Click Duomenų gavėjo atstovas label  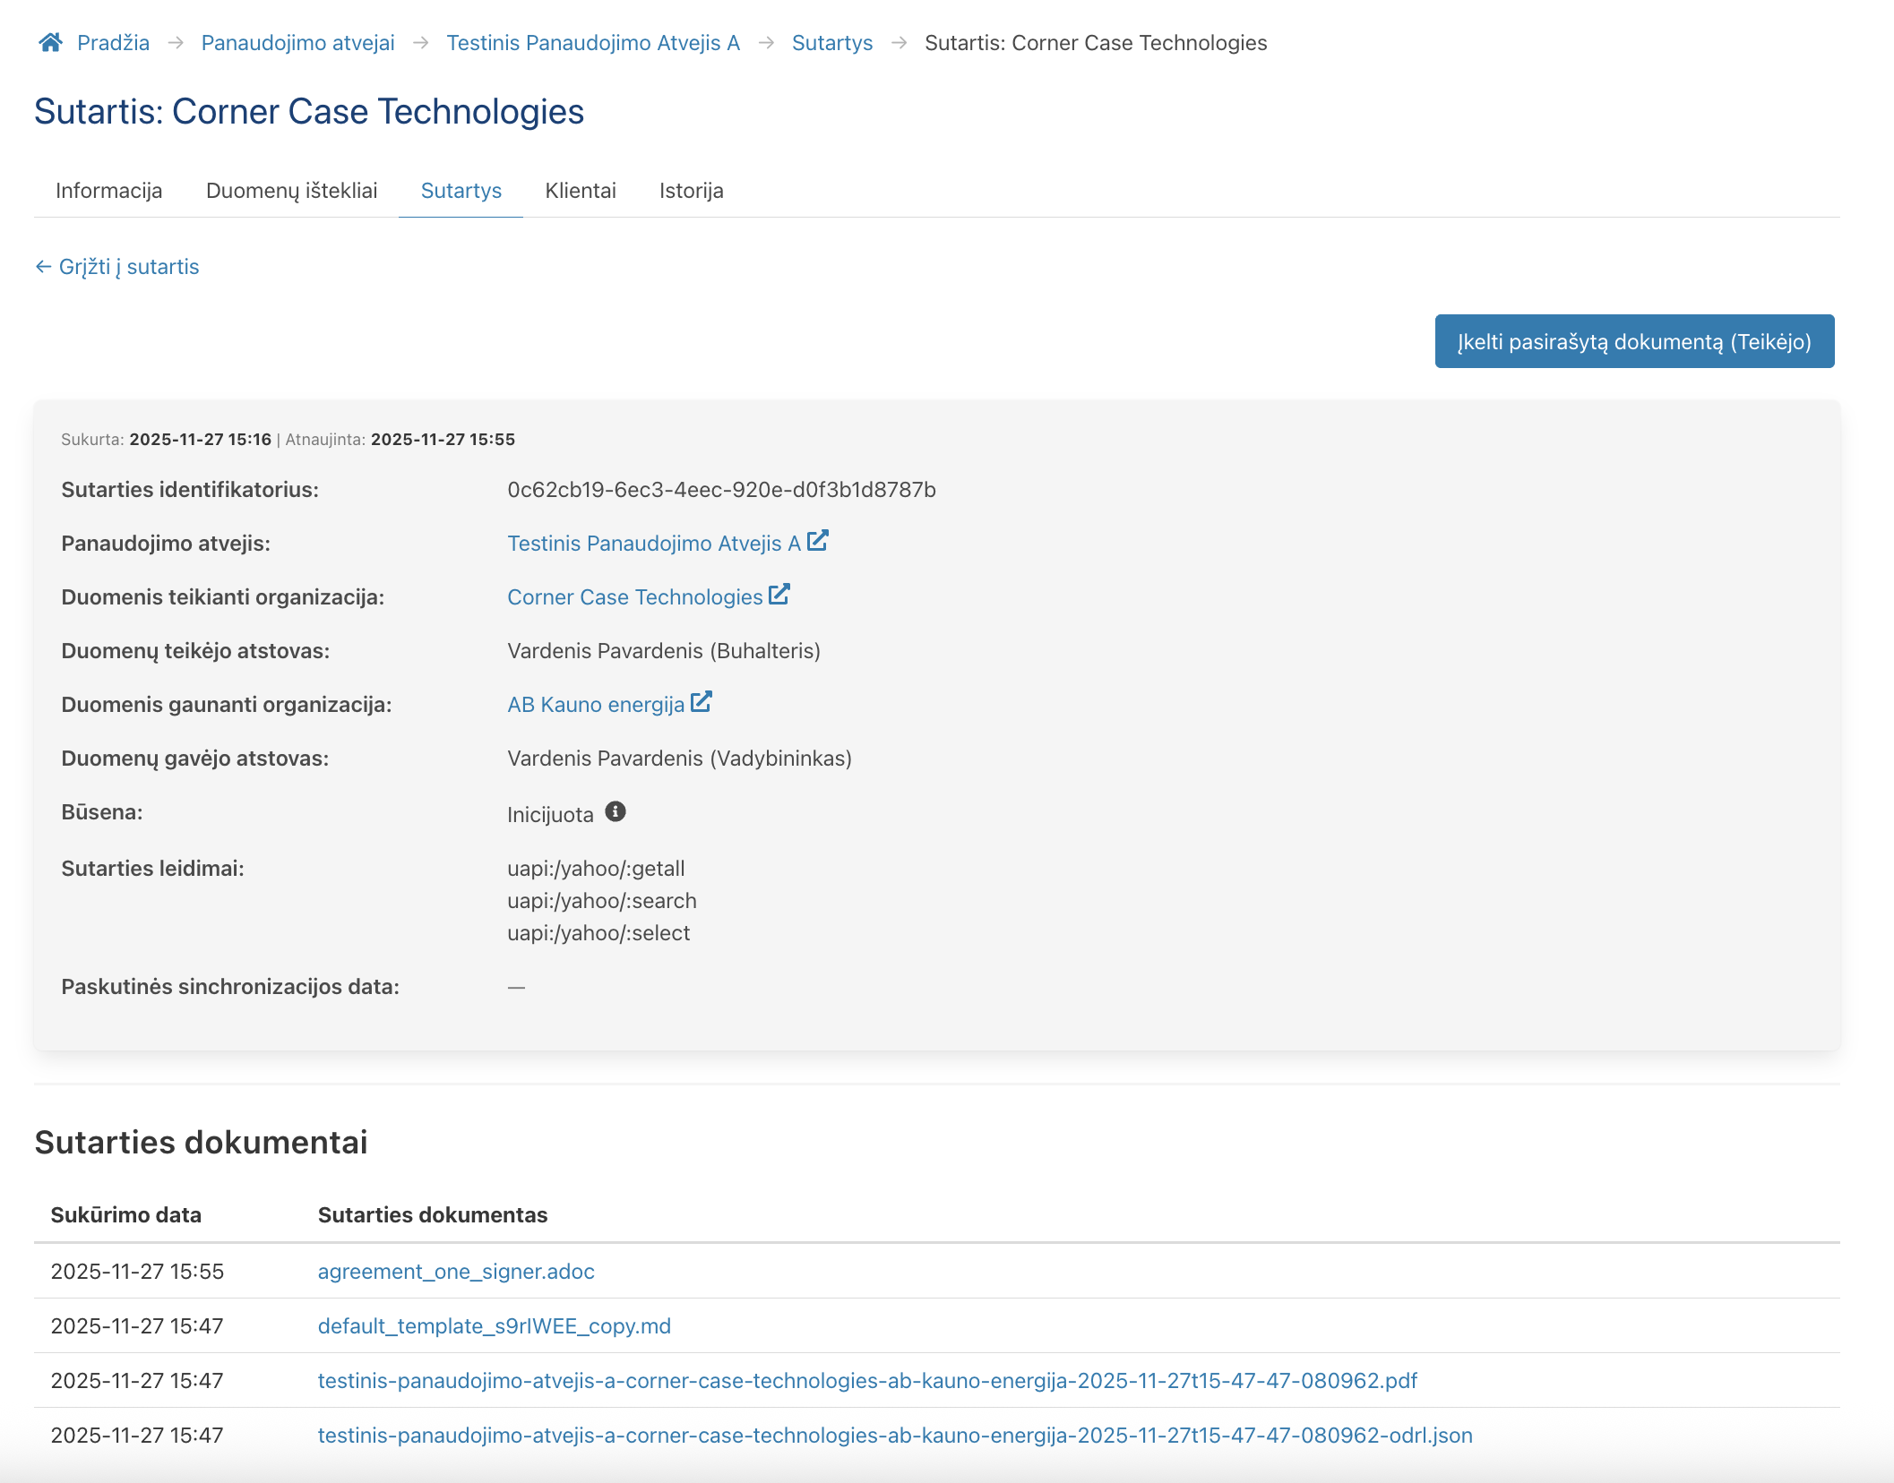pos(194,759)
